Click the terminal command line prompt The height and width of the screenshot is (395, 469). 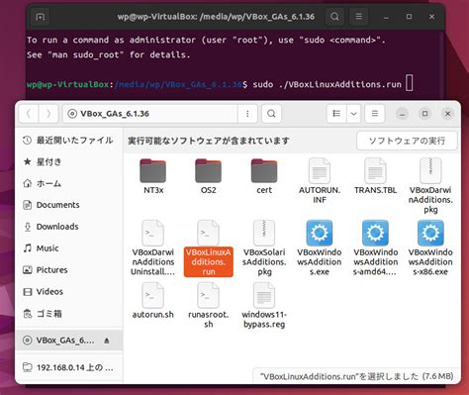point(220,84)
